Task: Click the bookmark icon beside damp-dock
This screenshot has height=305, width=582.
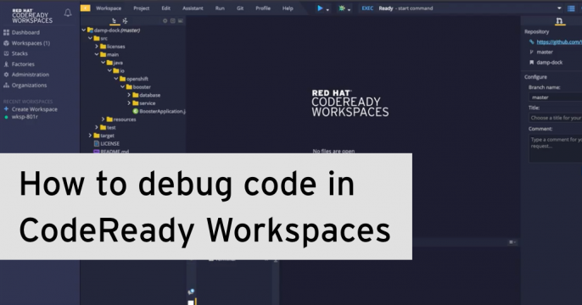Action: pyautogui.click(x=531, y=63)
